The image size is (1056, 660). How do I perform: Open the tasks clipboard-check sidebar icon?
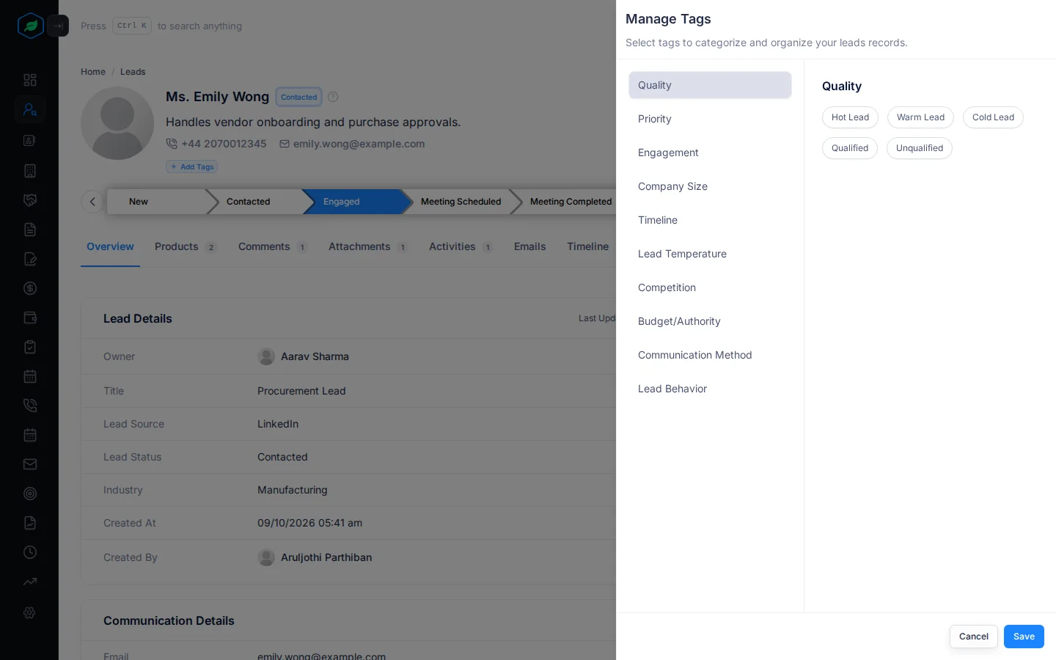30,347
